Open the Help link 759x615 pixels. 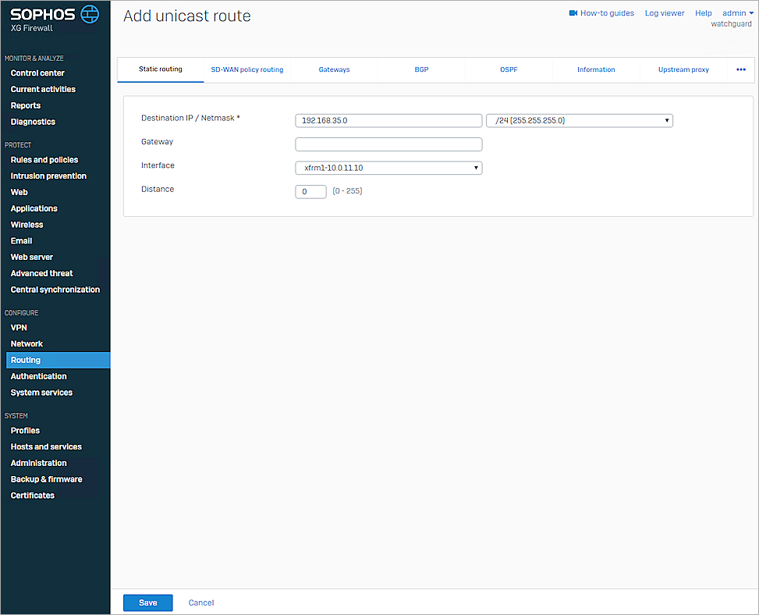point(703,12)
